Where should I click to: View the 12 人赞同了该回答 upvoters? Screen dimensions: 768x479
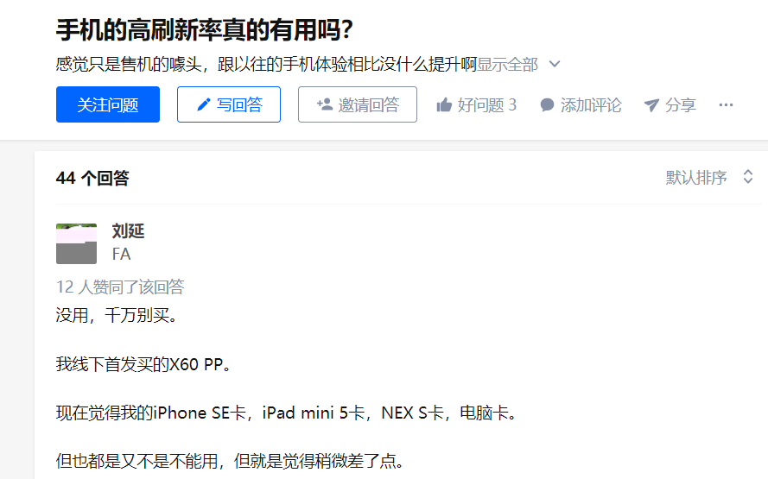point(120,287)
